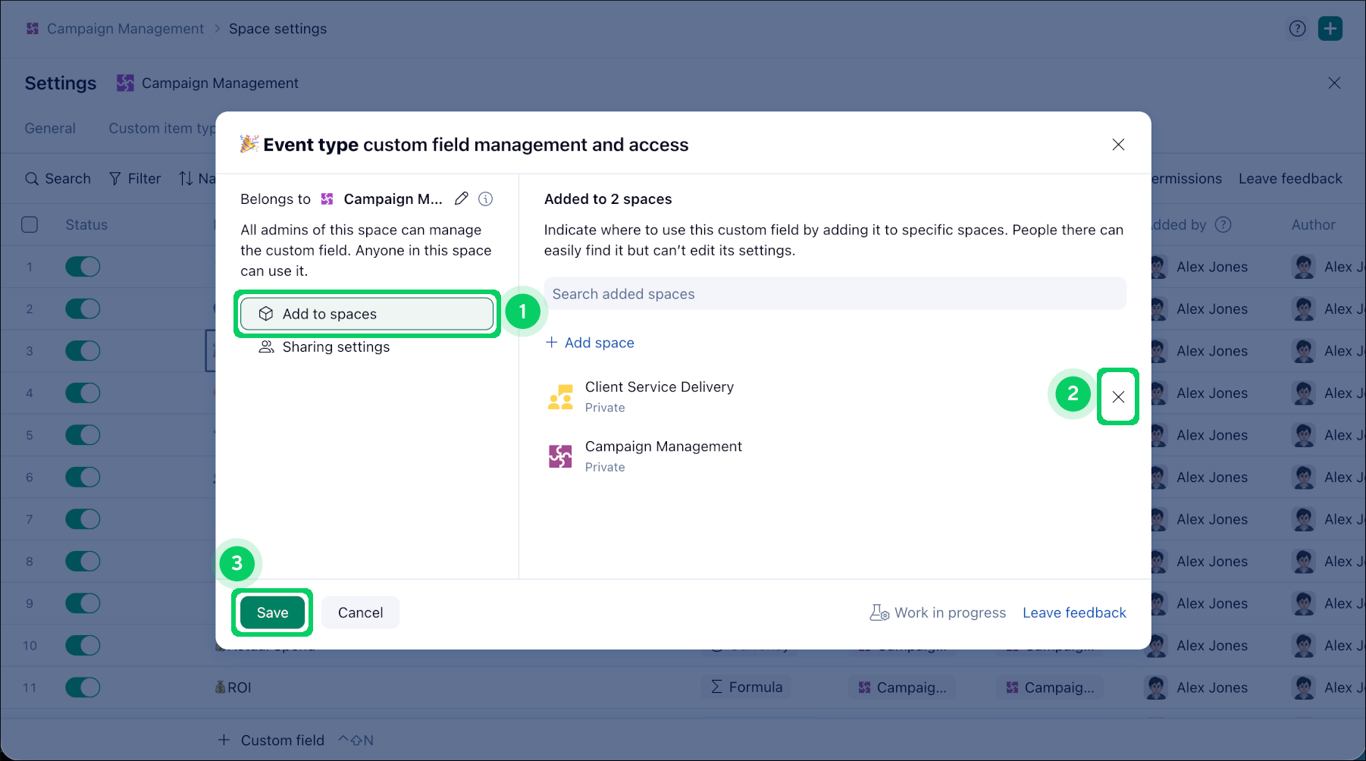Remove Client Service Delivery space with X
This screenshot has height=761, width=1366.
(1118, 396)
